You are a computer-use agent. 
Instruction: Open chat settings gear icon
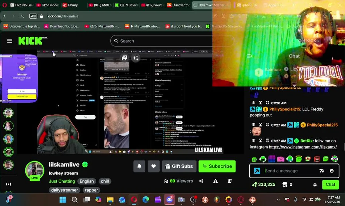(x=315, y=185)
